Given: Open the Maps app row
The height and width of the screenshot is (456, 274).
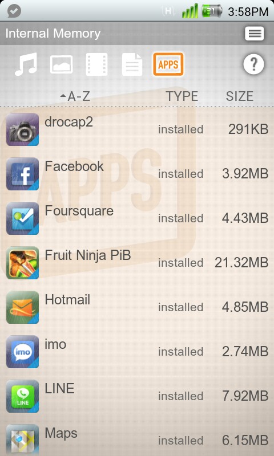Looking at the screenshot, I should coord(137,437).
